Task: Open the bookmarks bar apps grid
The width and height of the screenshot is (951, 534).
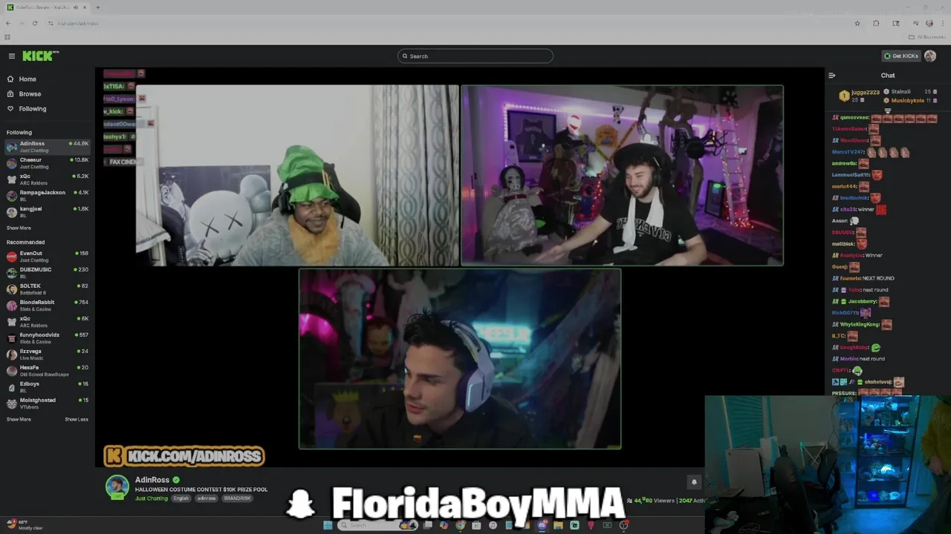Action: click(x=7, y=37)
